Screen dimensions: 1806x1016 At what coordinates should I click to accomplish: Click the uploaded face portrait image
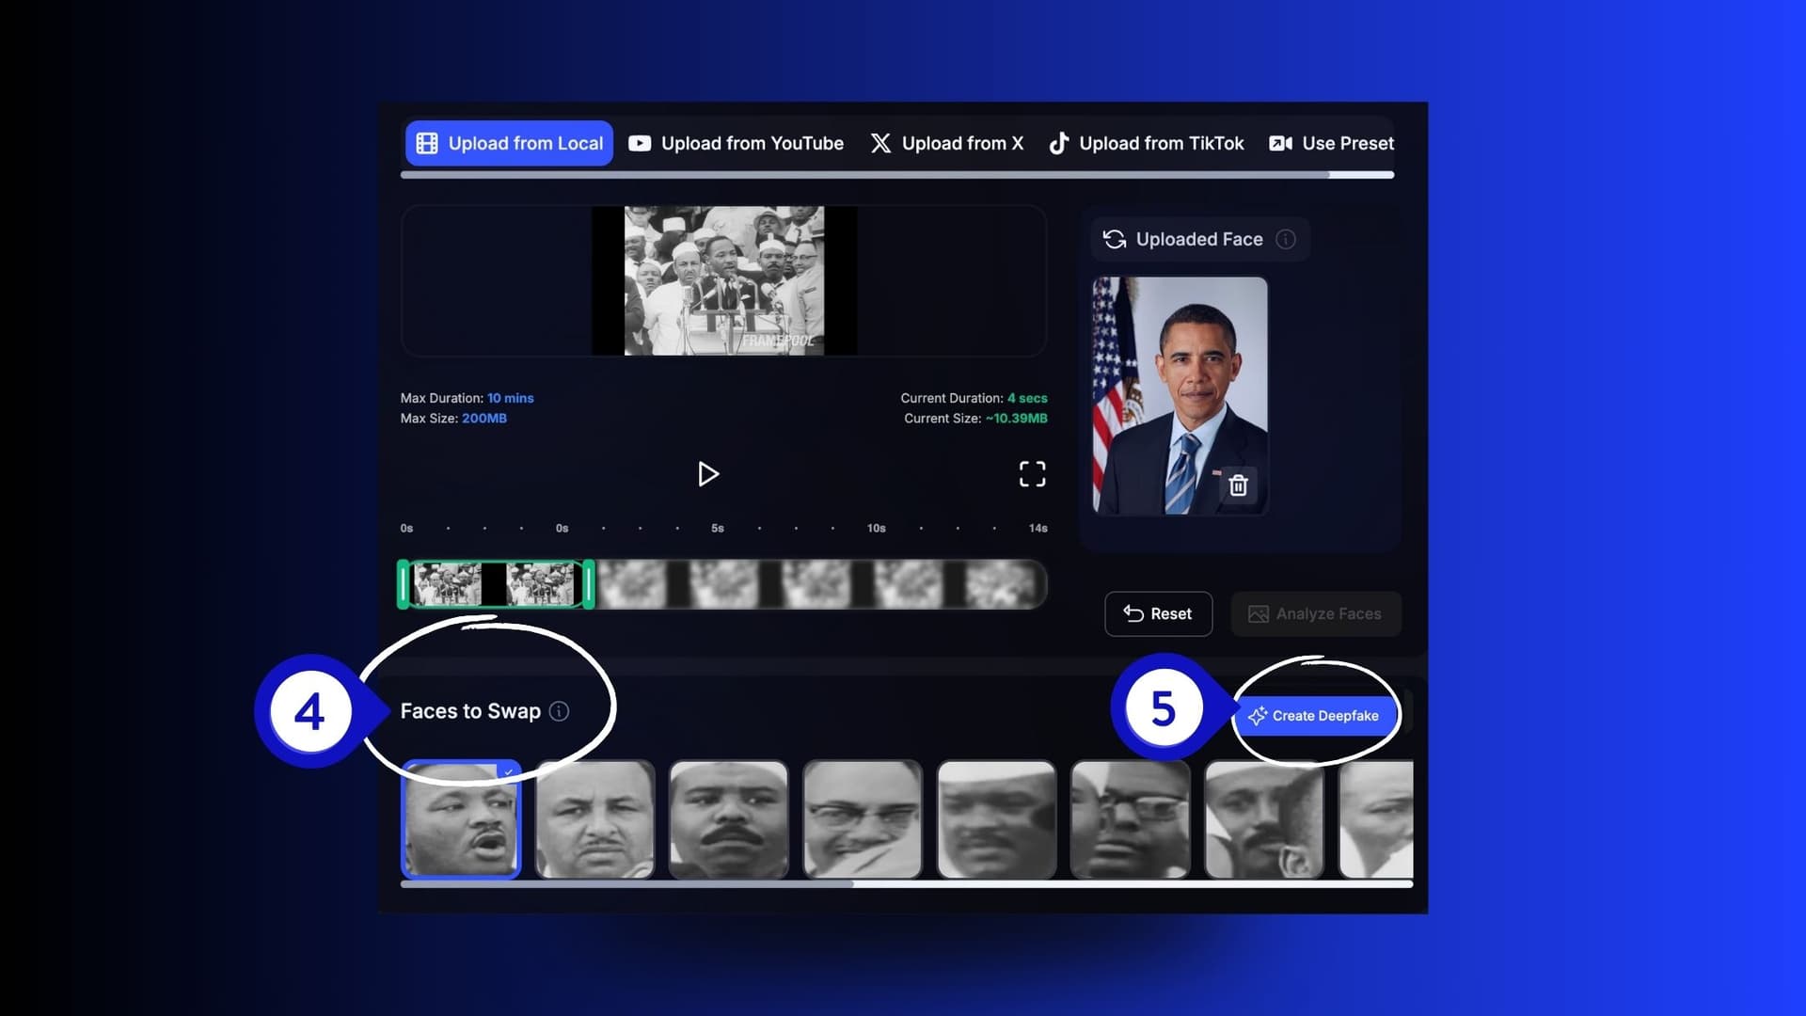pos(1180,395)
